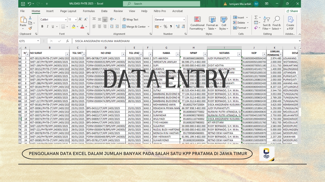The image size is (325, 182).
Task: Open Cell Styles gallery
Action: pos(224,23)
